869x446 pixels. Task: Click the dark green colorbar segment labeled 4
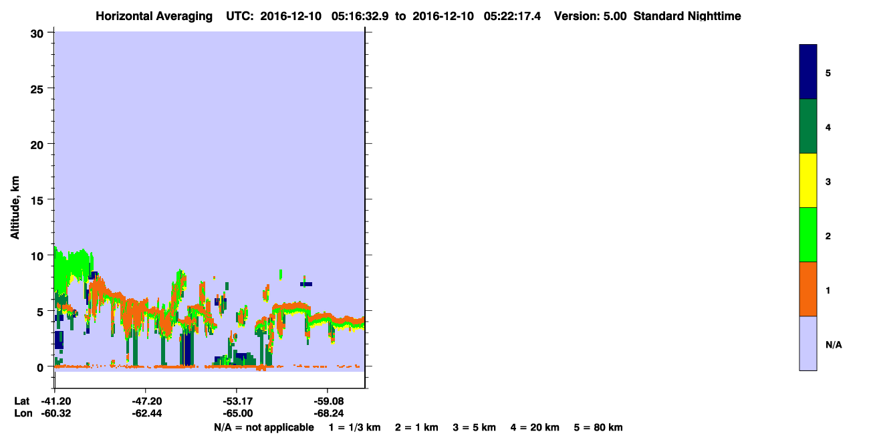[808, 126]
